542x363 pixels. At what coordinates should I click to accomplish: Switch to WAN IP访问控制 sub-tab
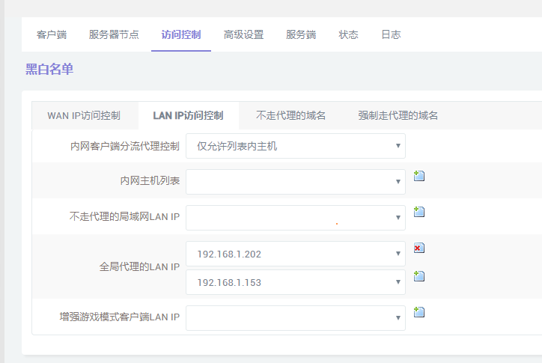click(x=84, y=115)
